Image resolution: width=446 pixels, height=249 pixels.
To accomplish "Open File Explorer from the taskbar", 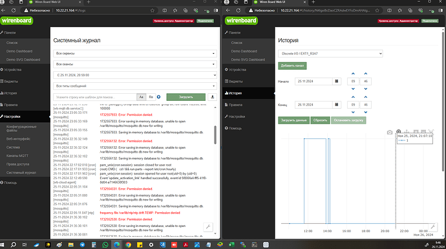I will pyautogui.click(x=71, y=244).
